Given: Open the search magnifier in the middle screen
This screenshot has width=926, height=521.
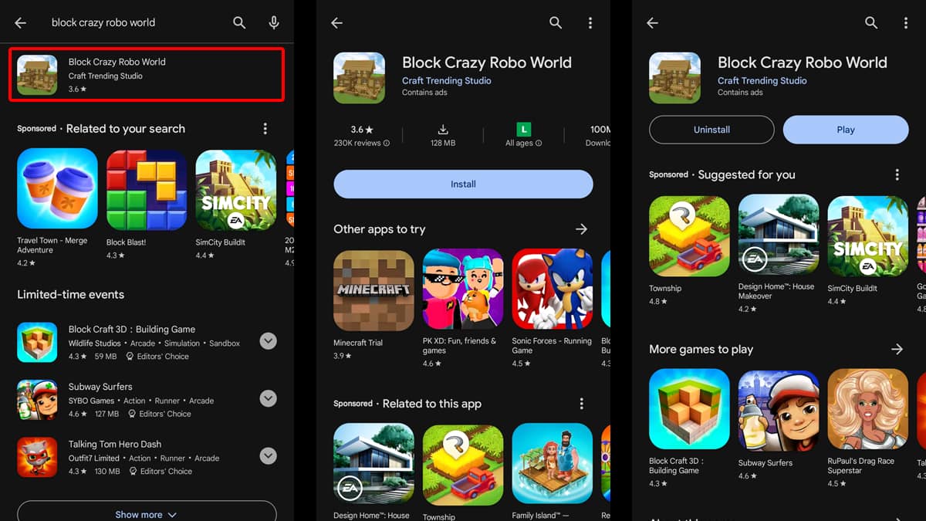Looking at the screenshot, I should point(556,22).
